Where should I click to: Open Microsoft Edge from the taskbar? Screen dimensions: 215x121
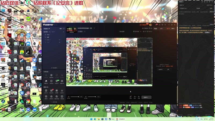pyautogui.click(x=95, y=119)
